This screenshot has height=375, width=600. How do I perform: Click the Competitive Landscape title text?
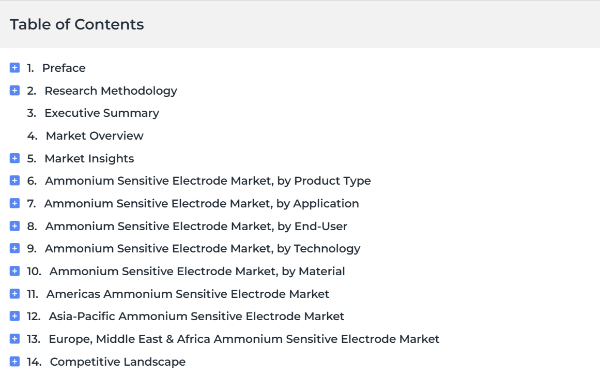click(x=118, y=362)
